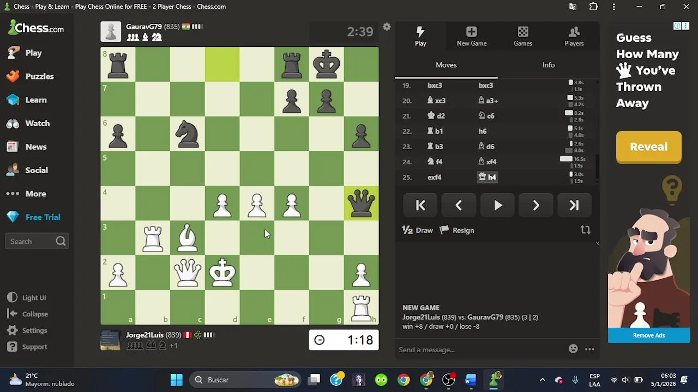Select the white queen on c2
The image size is (698, 392).
(188, 272)
